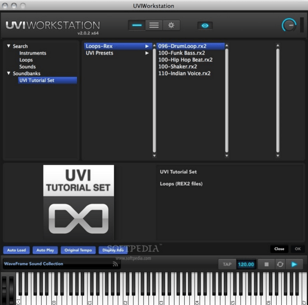Click third column scrollbar up arrow
This screenshot has width=308, height=305.
click(x=278, y=46)
